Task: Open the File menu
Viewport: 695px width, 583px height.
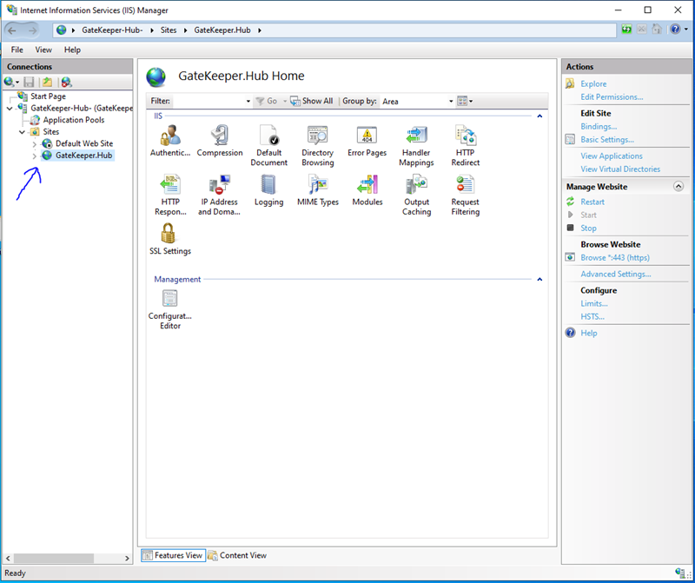Action: (x=17, y=50)
